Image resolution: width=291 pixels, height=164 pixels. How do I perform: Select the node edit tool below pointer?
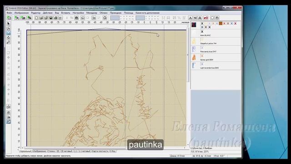pyautogui.click(x=8, y=28)
